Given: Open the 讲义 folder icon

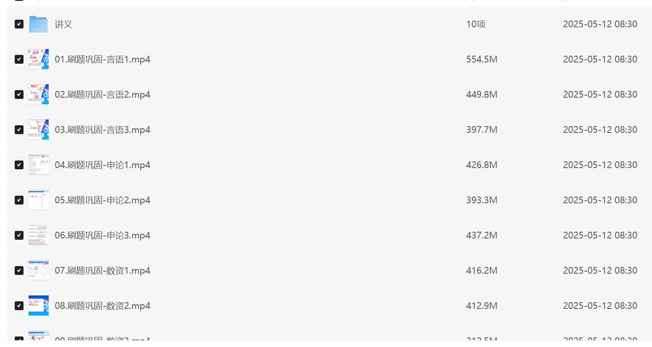Looking at the screenshot, I should (39, 24).
